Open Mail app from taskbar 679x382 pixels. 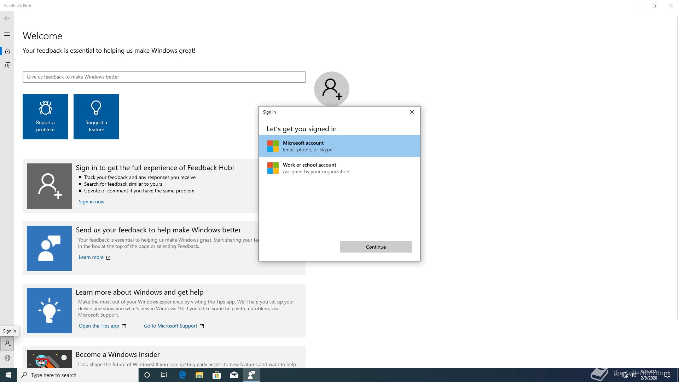point(234,375)
